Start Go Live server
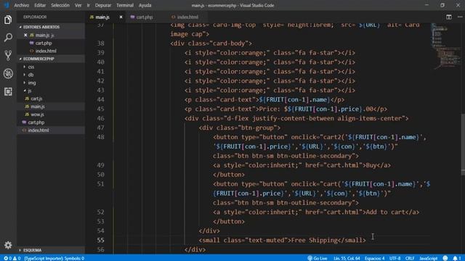 pyautogui.click(x=318, y=258)
